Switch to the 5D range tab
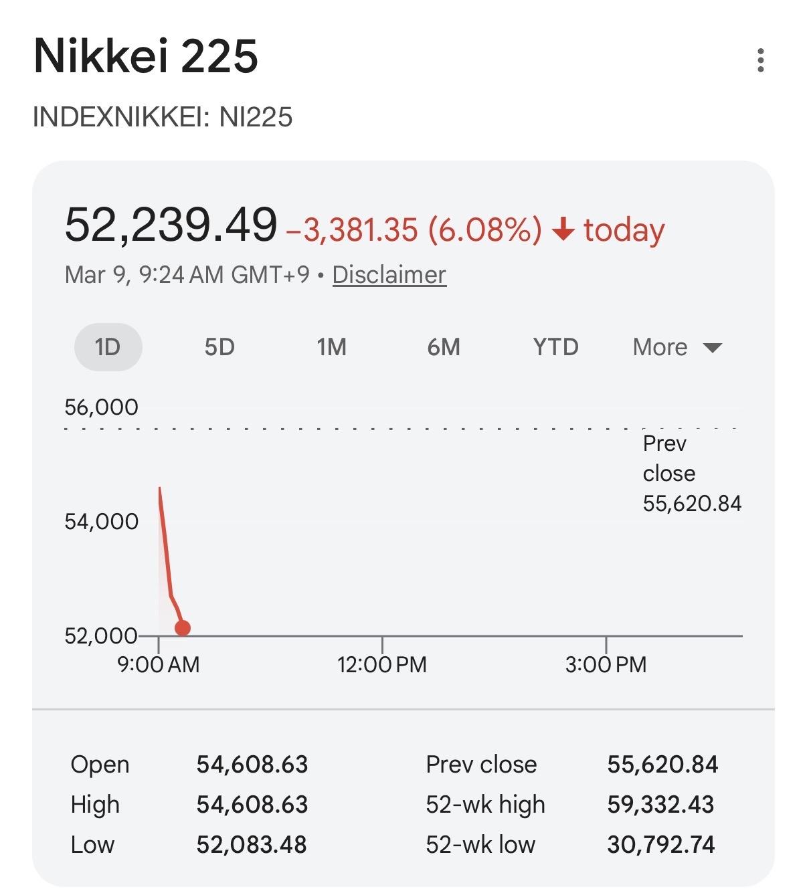 click(x=219, y=347)
